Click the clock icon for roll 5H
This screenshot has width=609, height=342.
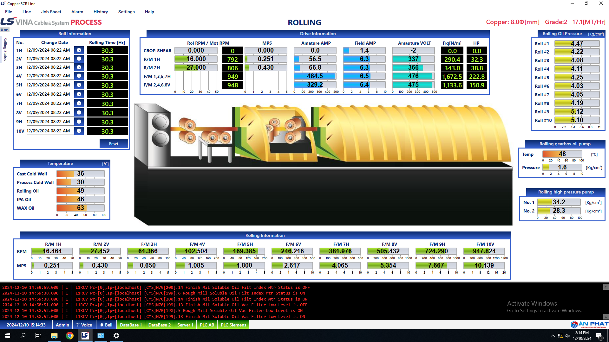pos(79,85)
